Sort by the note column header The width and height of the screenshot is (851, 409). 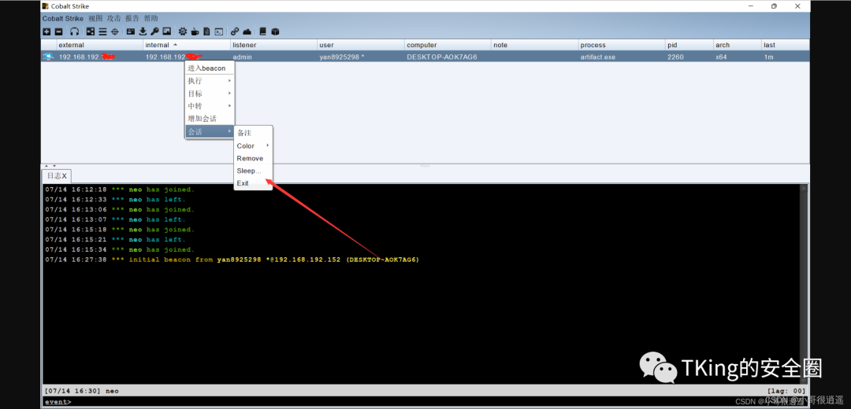click(534, 45)
